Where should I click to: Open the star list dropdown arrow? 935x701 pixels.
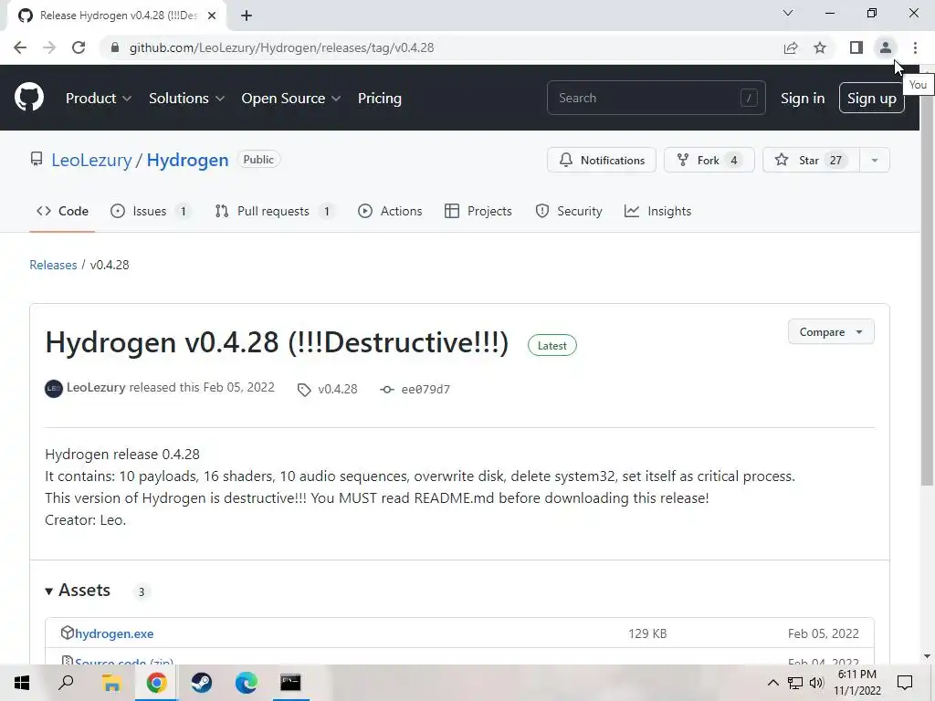click(875, 160)
